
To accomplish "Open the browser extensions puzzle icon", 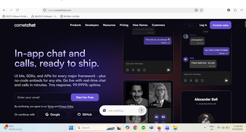I will pyautogui.click(x=235, y=10).
